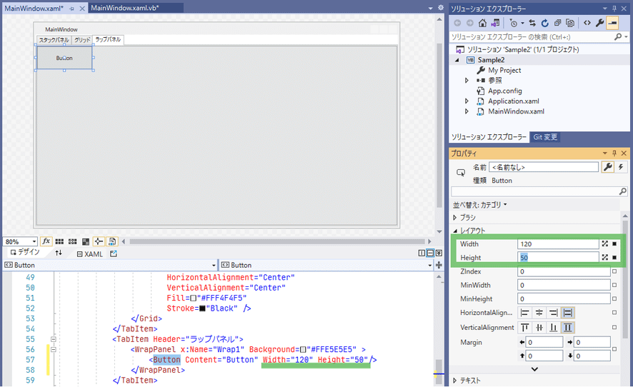Click the wrench Properties icon in Solution Explorer
The width and height of the screenshot is (633, 387).
click(600, 23)
